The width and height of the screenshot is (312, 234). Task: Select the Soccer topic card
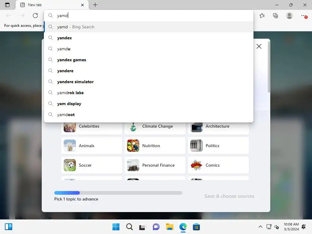(92, 165)
